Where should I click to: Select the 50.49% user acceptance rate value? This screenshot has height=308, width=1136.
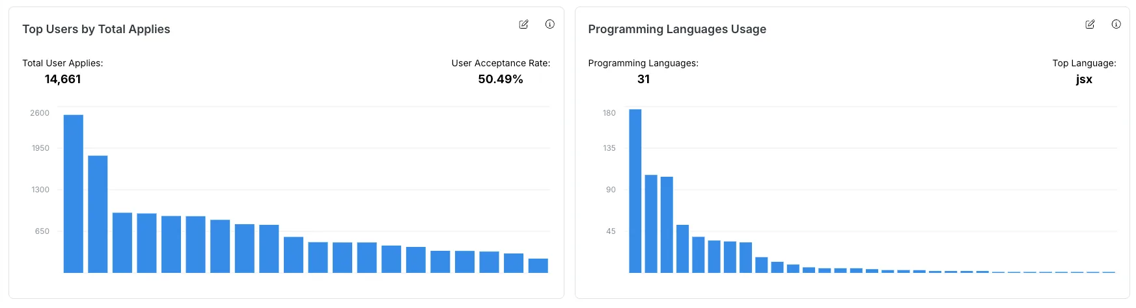(501, 79)
